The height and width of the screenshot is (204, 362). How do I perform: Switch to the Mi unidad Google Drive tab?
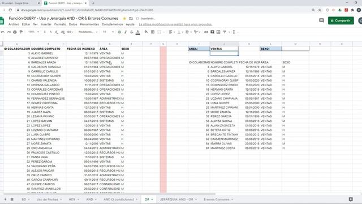[x=20, y=3]
